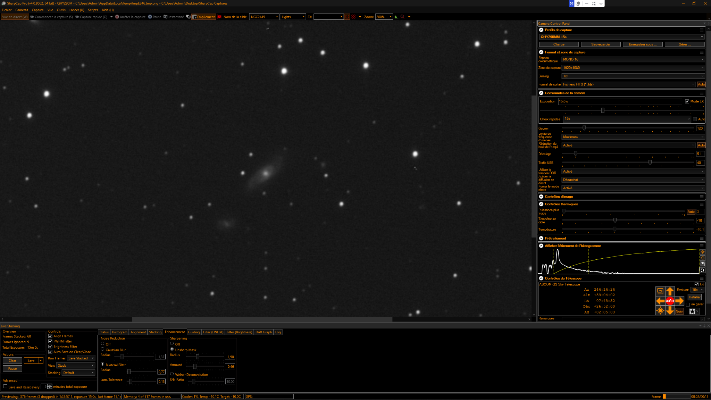Click the Remarques text field
Screen dimensions: 711x400
click(x=633, y=318)
